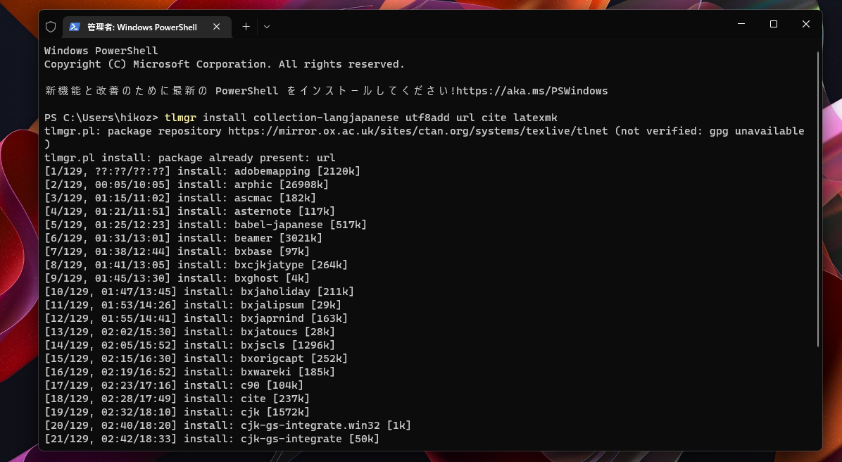Expand the new tab profile dropdown
This screenshot has width=842, height=462.
pyautogui.click(x=267, y=27)
